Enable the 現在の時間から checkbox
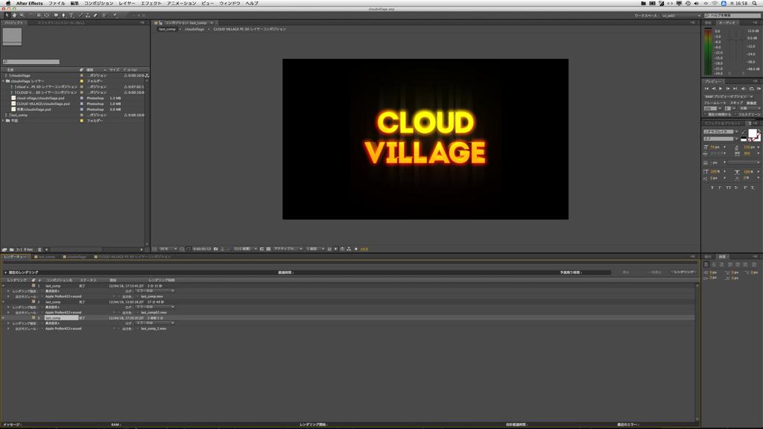The width and height of the screenshot is (763, 429). click(x=705, y=114)
